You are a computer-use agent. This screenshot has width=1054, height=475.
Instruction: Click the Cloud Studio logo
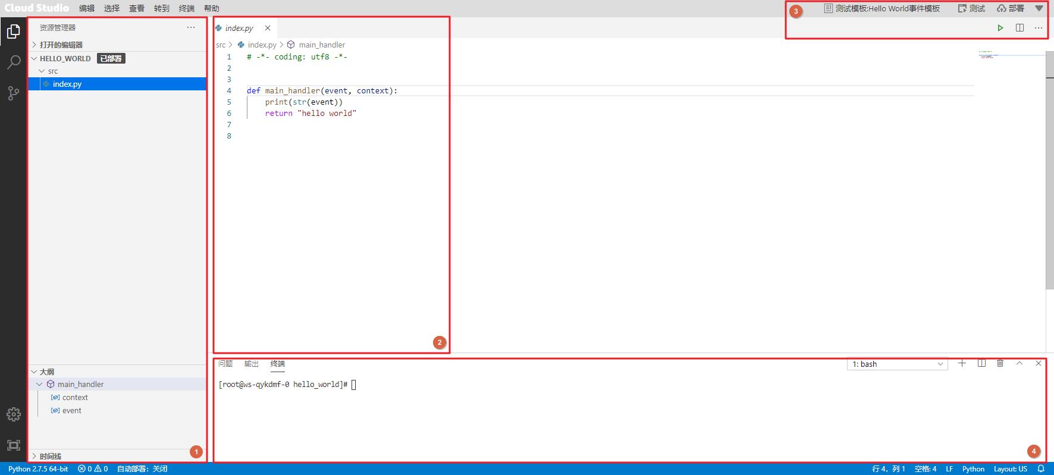coord(37,8)
